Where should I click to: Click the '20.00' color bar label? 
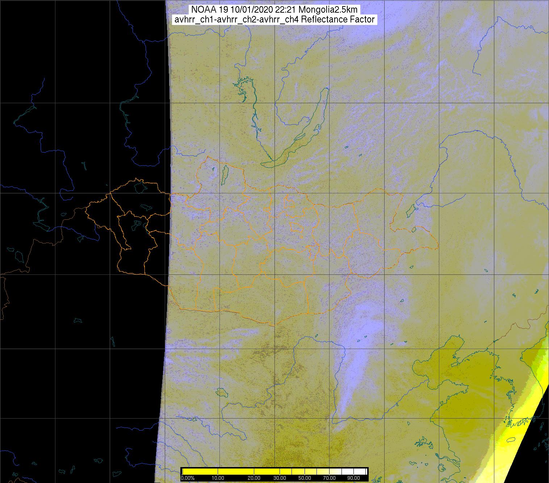point(254,478)
